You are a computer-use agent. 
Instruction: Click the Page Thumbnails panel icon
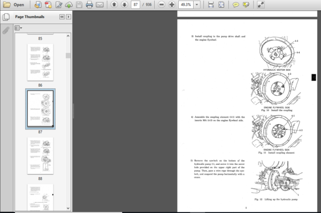(6, 17)
